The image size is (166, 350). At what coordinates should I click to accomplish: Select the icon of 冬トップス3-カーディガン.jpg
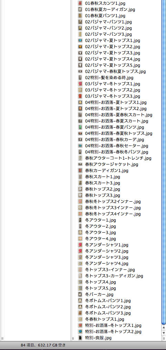click(x=80, y=276)
